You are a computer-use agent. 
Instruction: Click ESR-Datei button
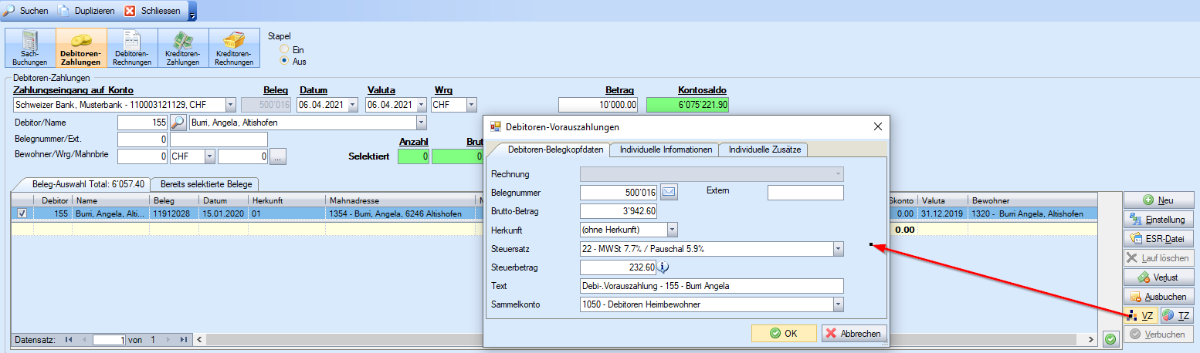[x=1158, y=239]
